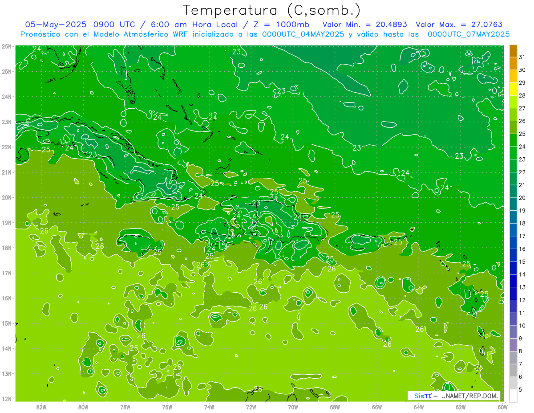The height and width of the screenshot is (413, 534).
Task: Click the longitude axis label "78W"
Action: pos(125,407)
